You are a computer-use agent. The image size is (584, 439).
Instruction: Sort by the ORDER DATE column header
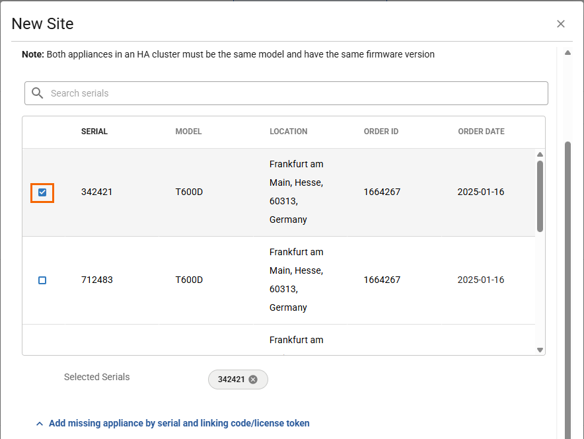[481, 132]
